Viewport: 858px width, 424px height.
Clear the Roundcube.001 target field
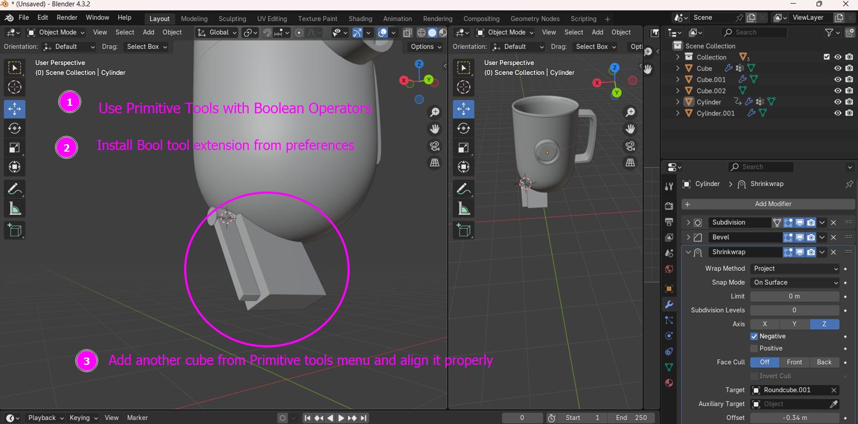coord(834,390)
